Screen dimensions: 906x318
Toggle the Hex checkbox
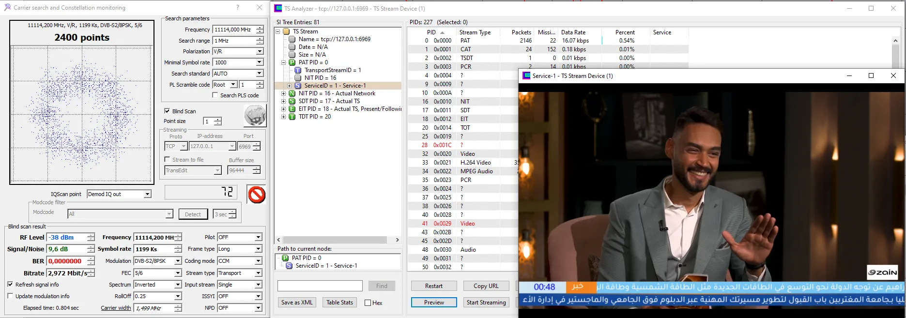pos(368,303)
